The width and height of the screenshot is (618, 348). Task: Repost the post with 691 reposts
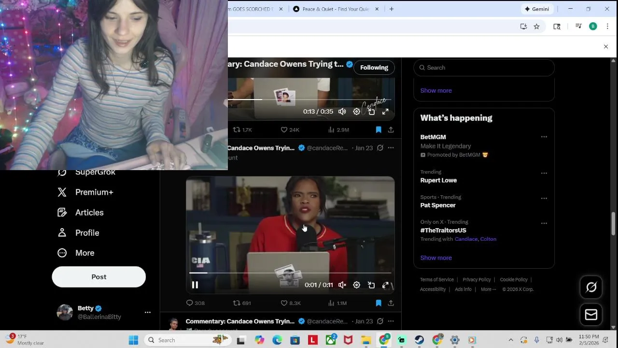[242, 303]
